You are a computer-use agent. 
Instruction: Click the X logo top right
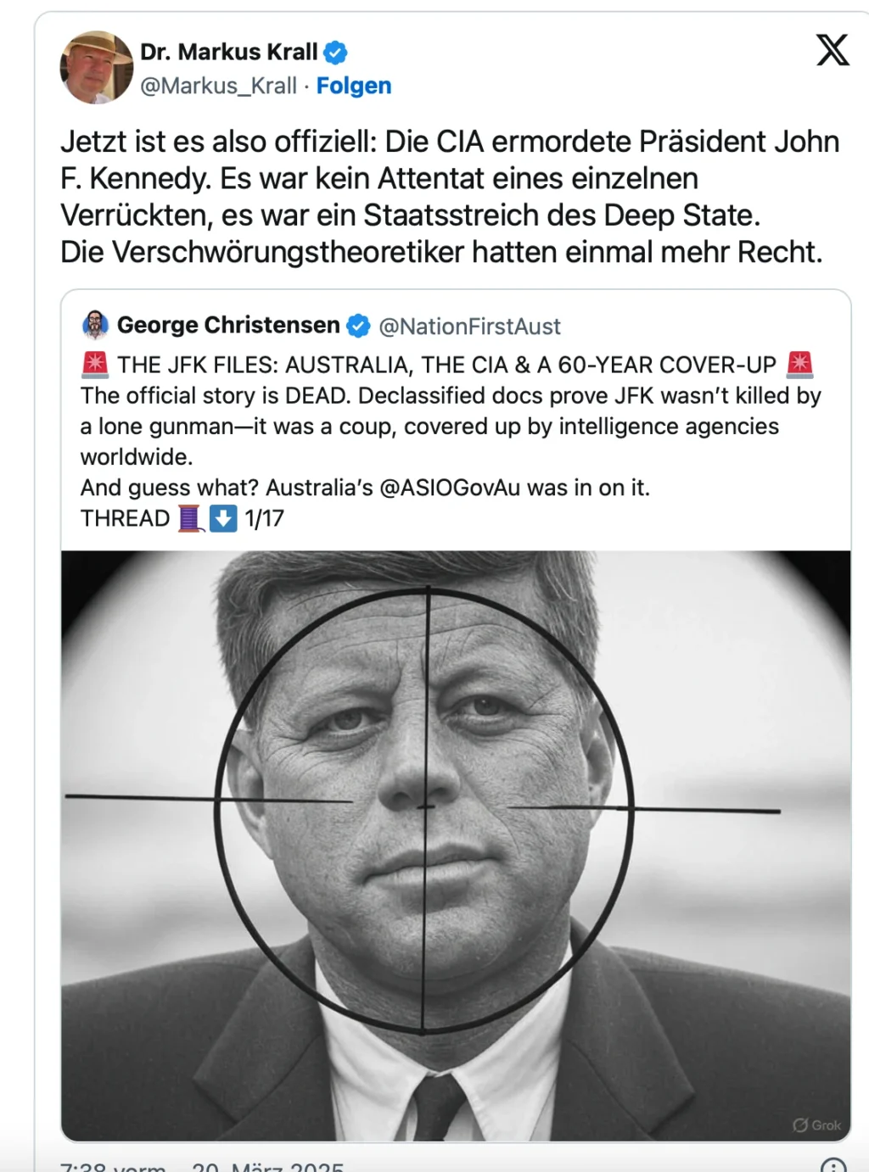pos(833,51)
